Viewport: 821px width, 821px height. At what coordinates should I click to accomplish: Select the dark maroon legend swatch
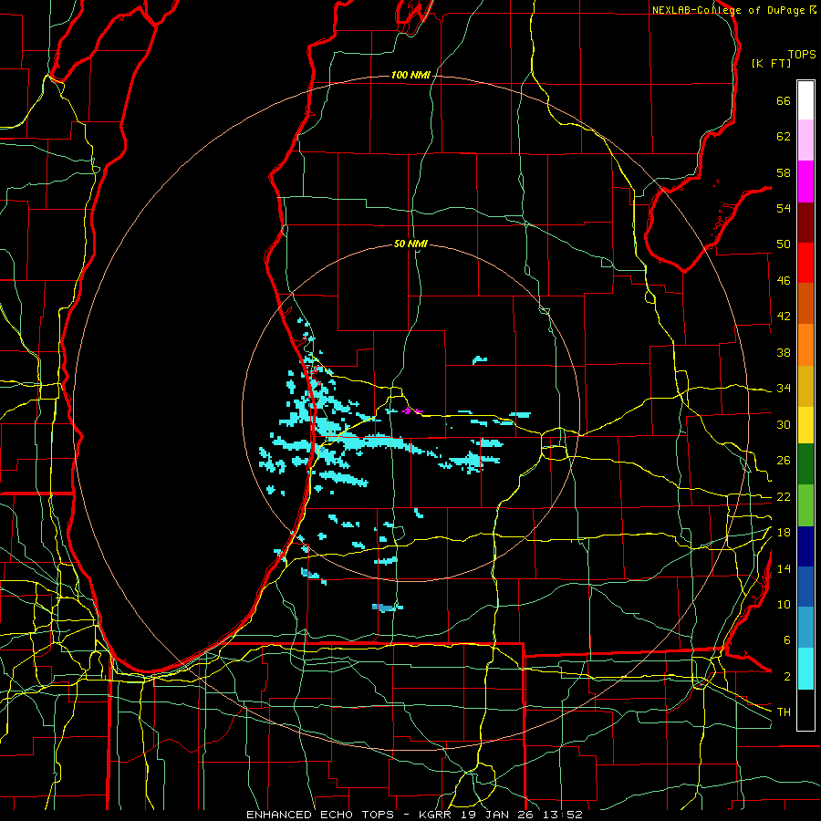805,223
